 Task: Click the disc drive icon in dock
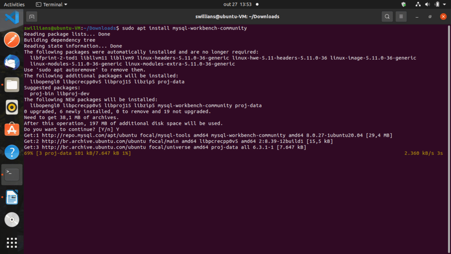12,219
